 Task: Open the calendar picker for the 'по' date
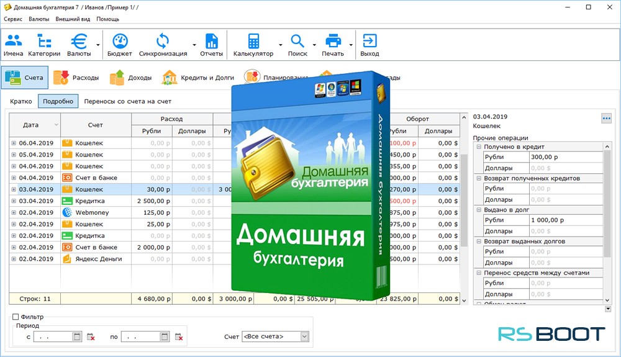[165, 337]
